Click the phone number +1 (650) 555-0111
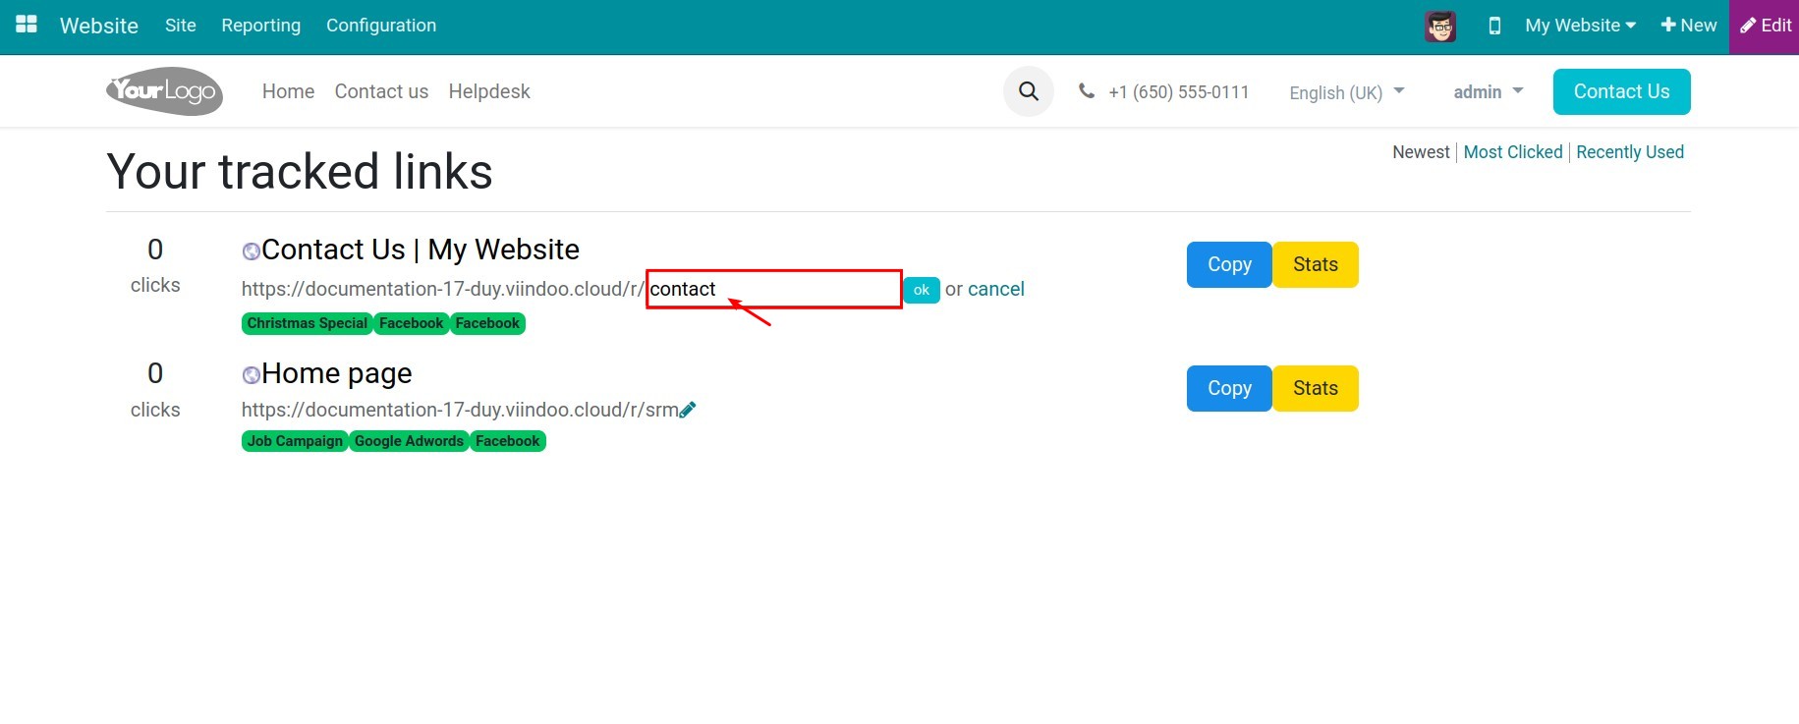The width and height of the screenshot is (1799, 724). [1179, 92]
